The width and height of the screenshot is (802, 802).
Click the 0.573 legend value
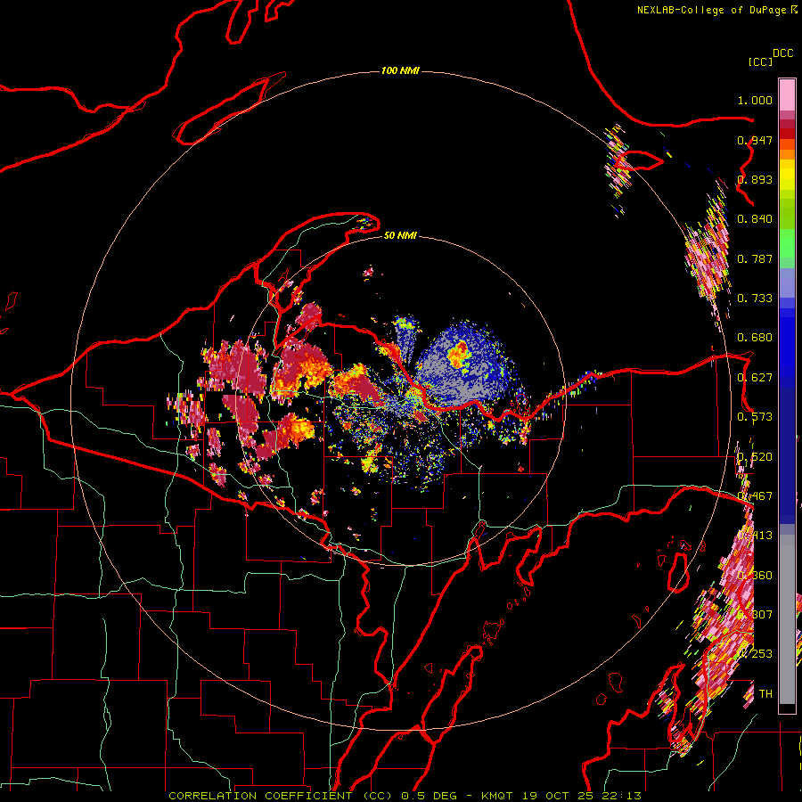click(755, 417)
